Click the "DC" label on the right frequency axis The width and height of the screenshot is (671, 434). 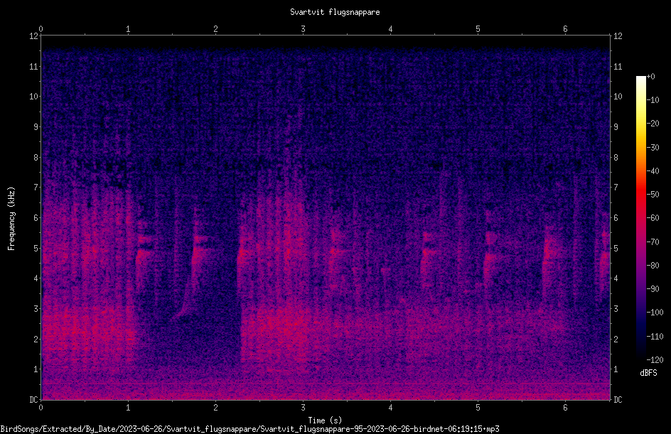(618, 400)
